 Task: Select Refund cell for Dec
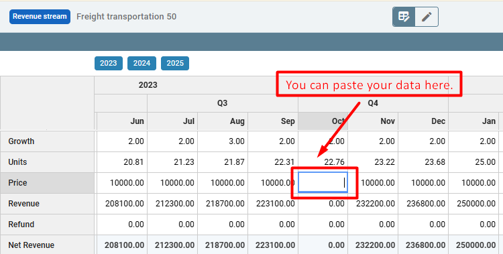tap(423, 225)
